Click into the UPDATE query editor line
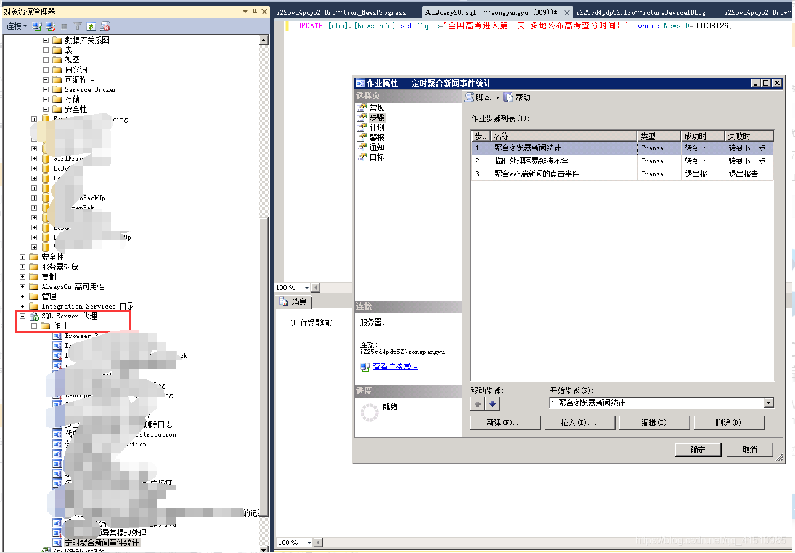The image size is (795, 553). (x=514, y=26)
